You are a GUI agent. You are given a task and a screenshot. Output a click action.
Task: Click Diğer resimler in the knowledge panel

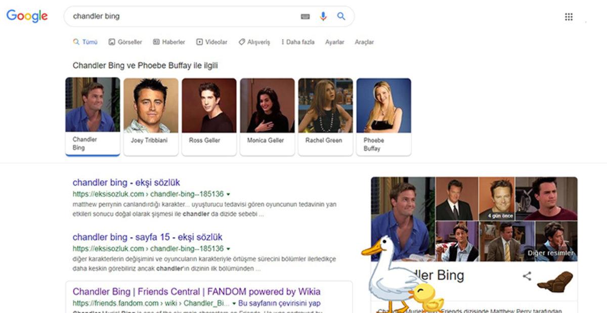pos(550,251)
